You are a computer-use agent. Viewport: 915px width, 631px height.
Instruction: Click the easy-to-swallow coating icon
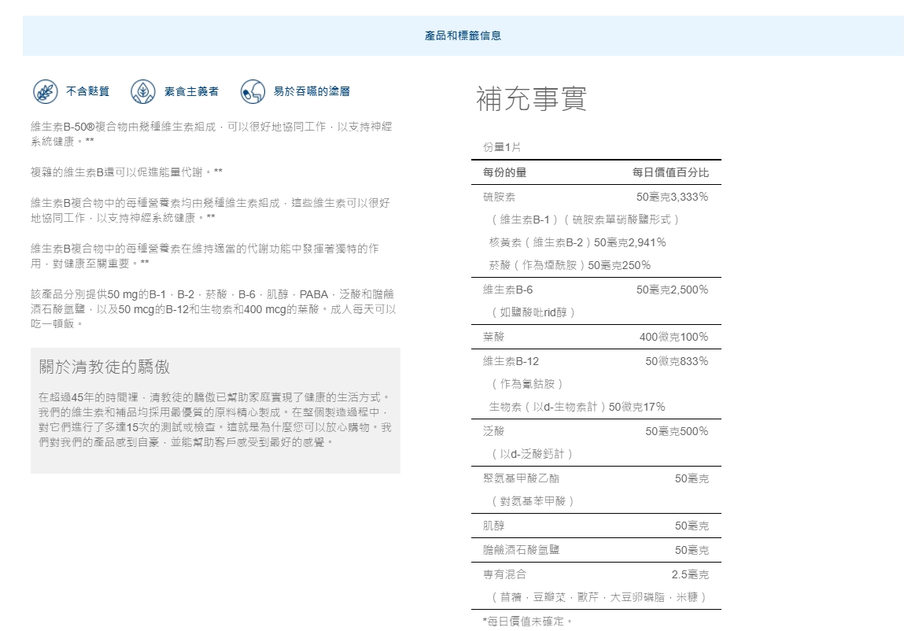(x=253, y=91)
